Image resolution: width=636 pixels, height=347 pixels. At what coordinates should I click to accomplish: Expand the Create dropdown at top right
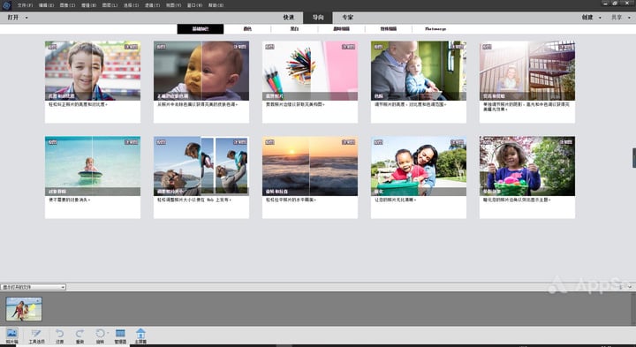[592, 18]
